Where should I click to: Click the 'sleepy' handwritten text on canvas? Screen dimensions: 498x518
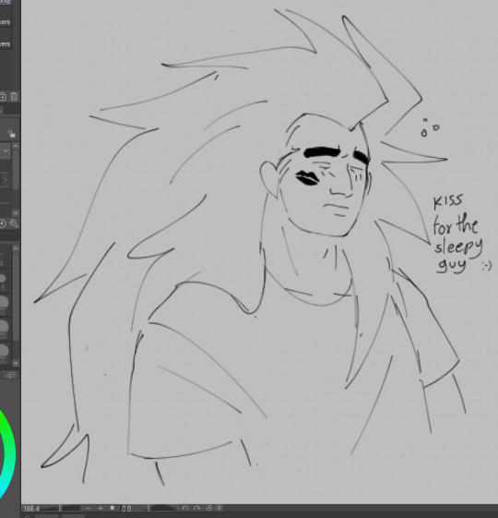point(458,247)
